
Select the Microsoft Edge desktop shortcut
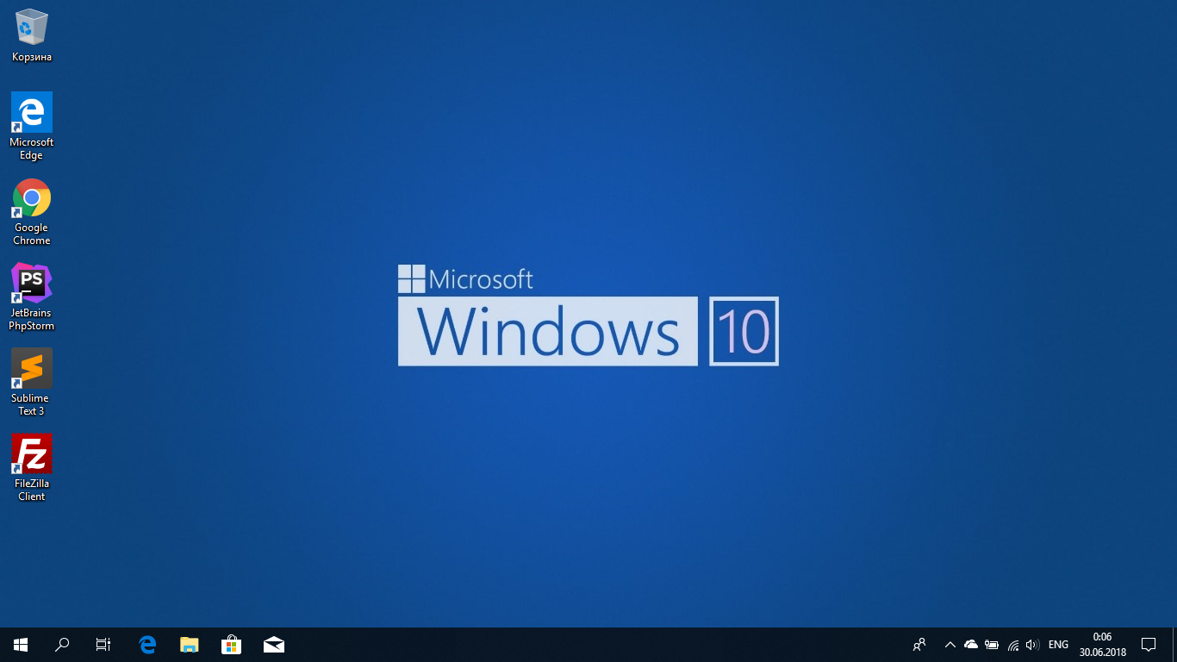pos(32,126)
